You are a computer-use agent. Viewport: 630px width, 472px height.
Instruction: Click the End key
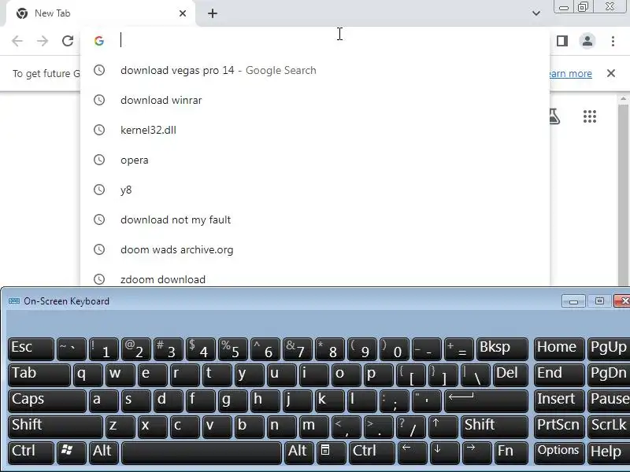point(559,375)
